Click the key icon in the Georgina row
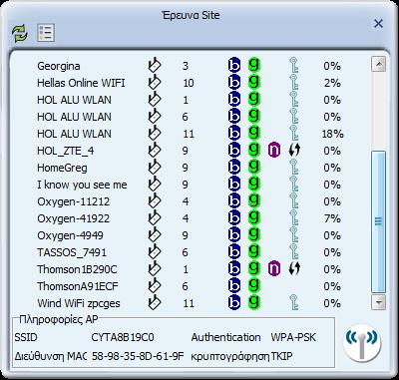 [x=294, y=66]
